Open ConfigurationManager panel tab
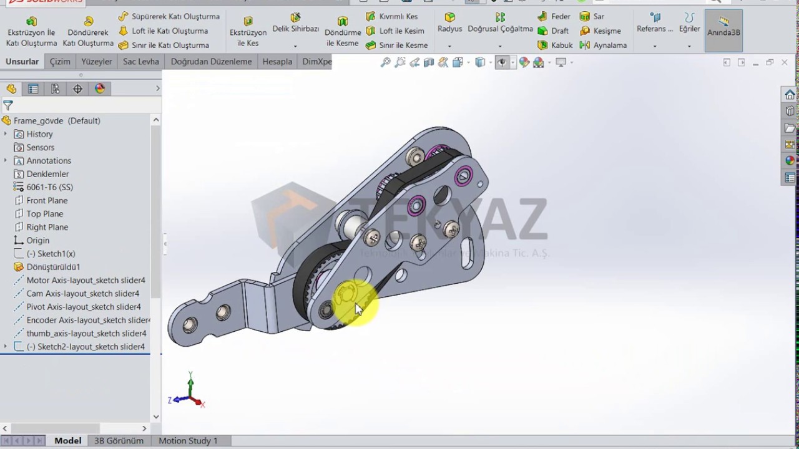The height and width of the screenshot is (449, 799). (x=56, y=89)
